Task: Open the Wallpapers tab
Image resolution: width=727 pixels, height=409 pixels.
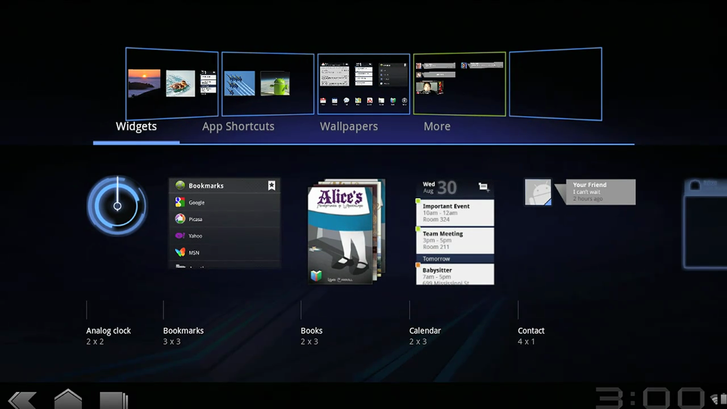Action: (349, 126)
